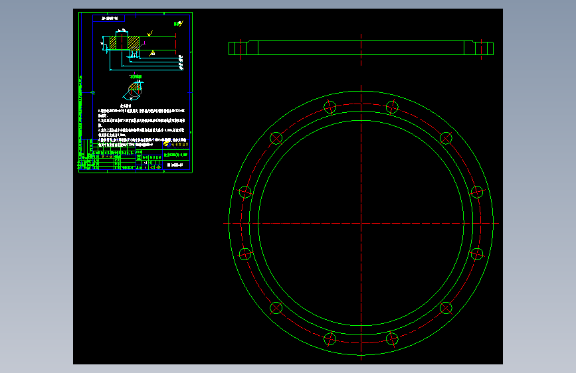Click the yellow company logo in the title block
This screenshot has width=576, height=373.
166,143
